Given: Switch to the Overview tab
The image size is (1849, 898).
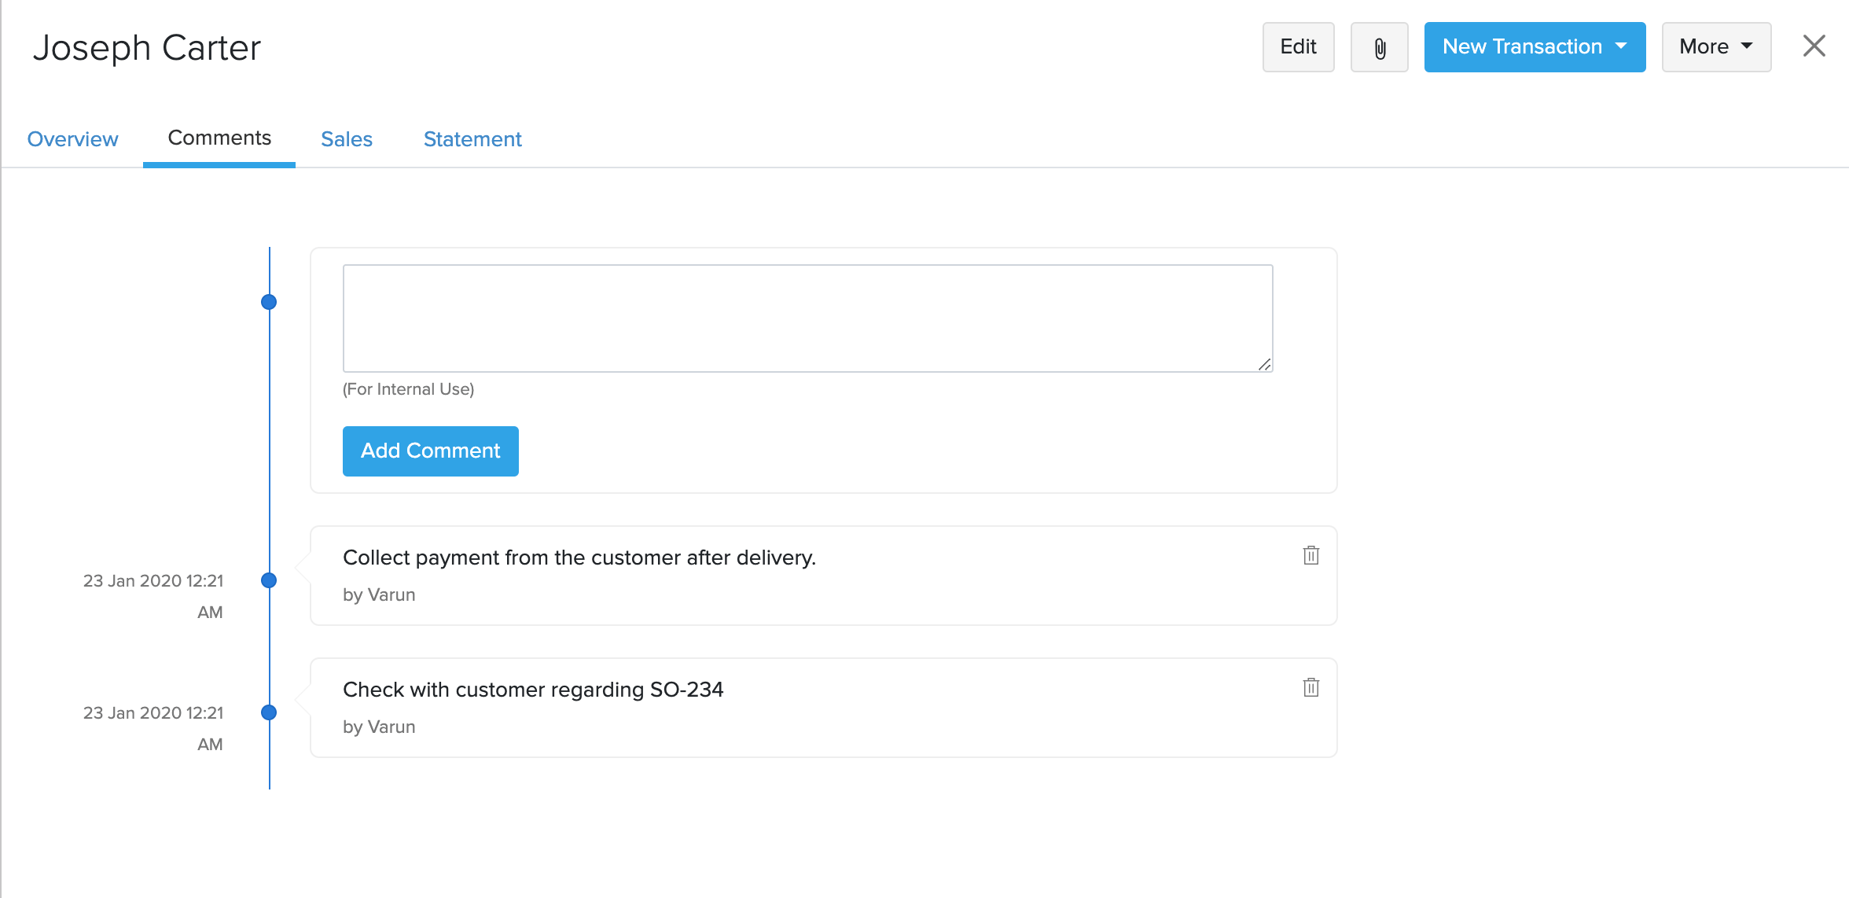Looking at the screenshot, I should (72, 138).
